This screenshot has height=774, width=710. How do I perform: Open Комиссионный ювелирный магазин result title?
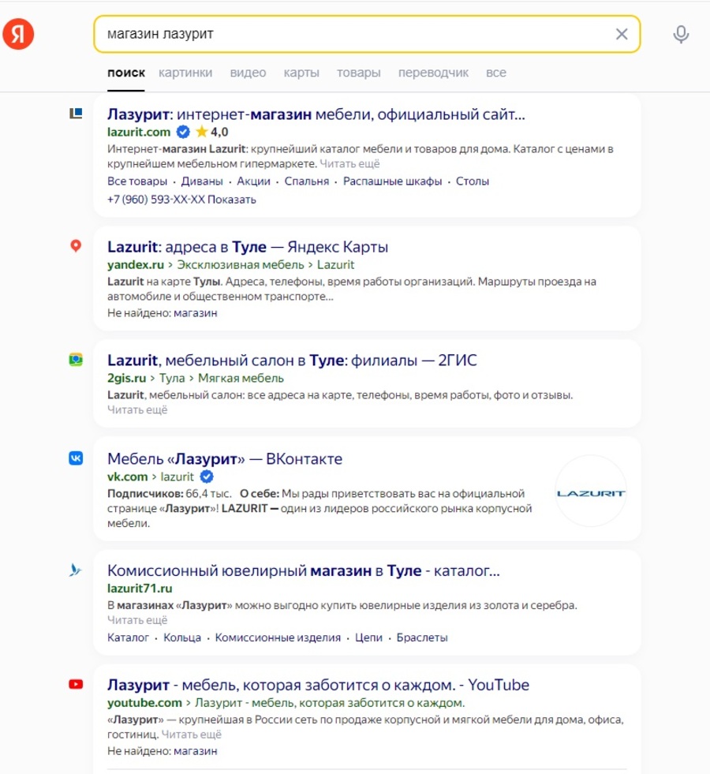tap(304, 570)
